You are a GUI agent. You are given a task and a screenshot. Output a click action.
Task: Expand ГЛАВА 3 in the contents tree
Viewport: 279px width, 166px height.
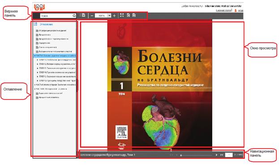tap(38, 68)
